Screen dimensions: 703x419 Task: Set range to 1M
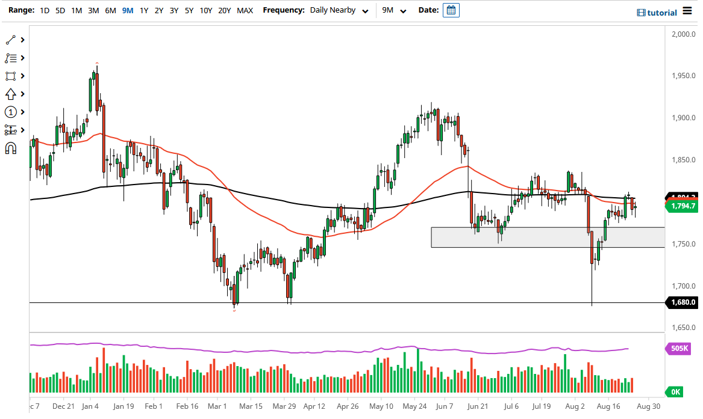77,10
